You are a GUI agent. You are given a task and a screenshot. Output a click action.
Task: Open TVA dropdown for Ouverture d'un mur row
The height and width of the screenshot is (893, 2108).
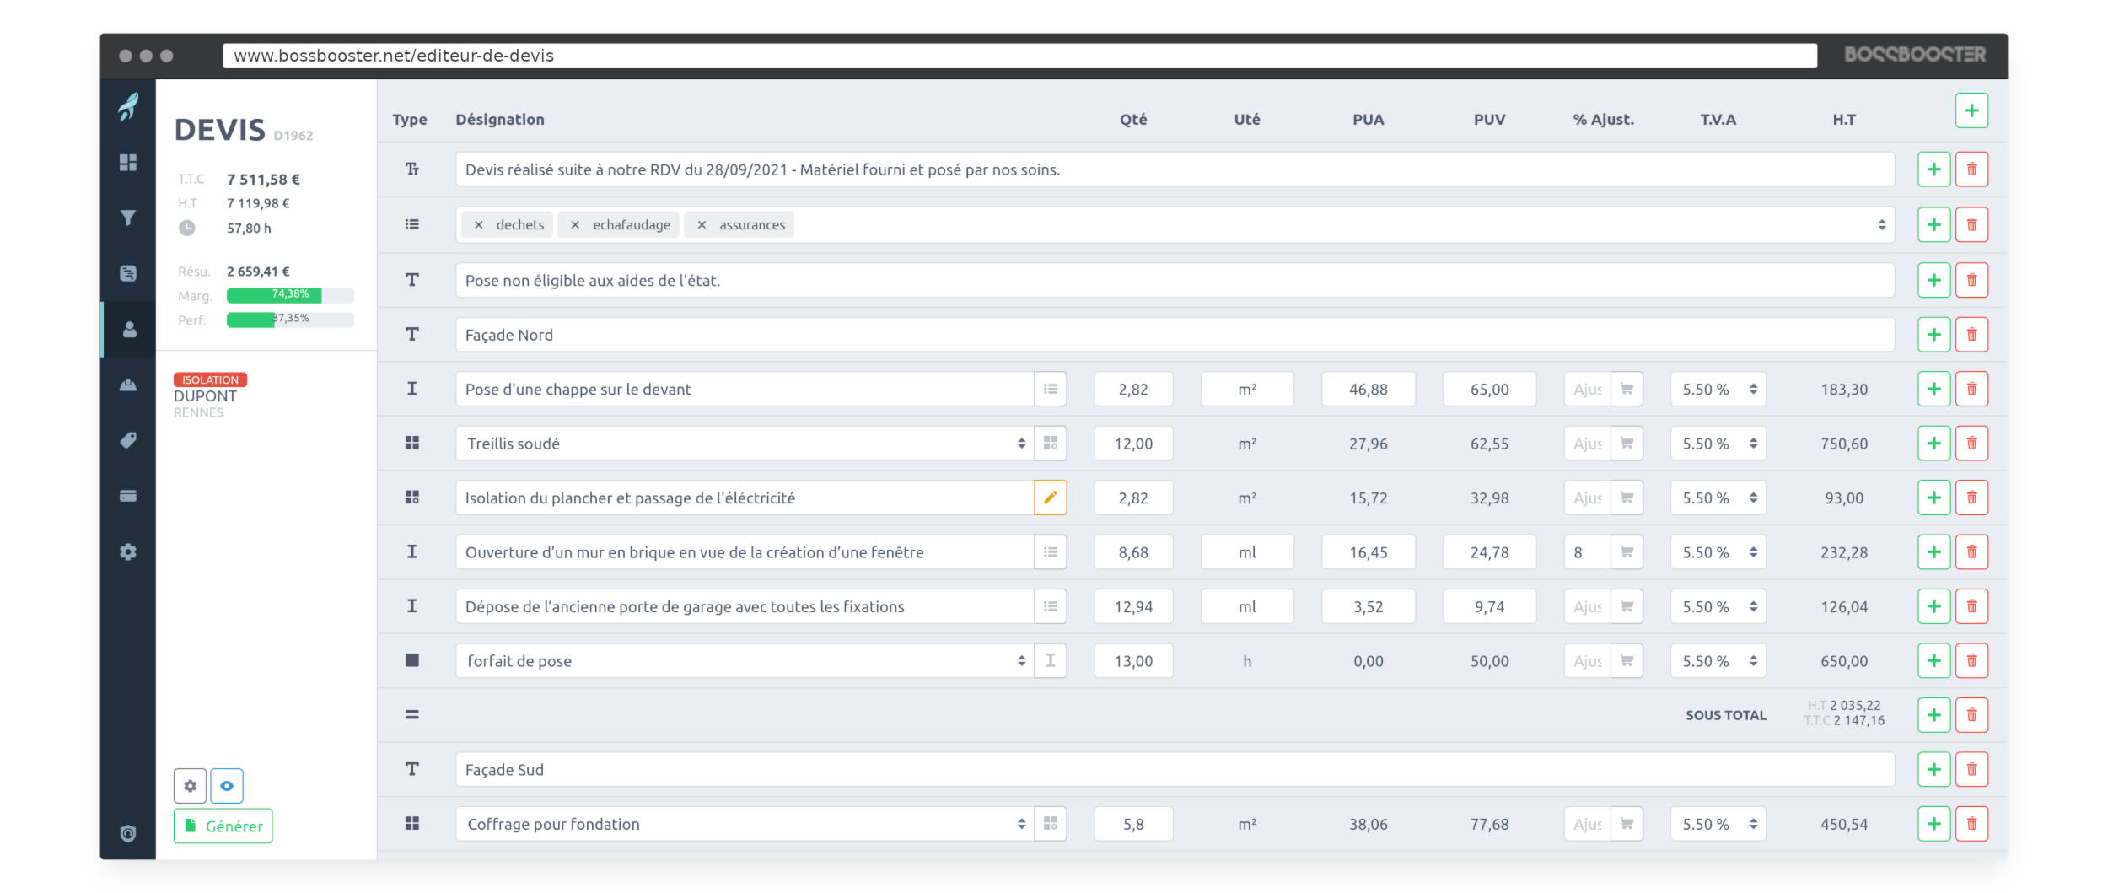click(x=1718, y=552)
